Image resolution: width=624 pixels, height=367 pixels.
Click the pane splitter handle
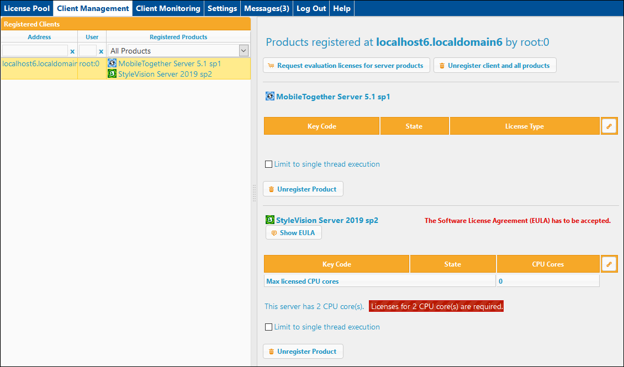click(254, 193)
